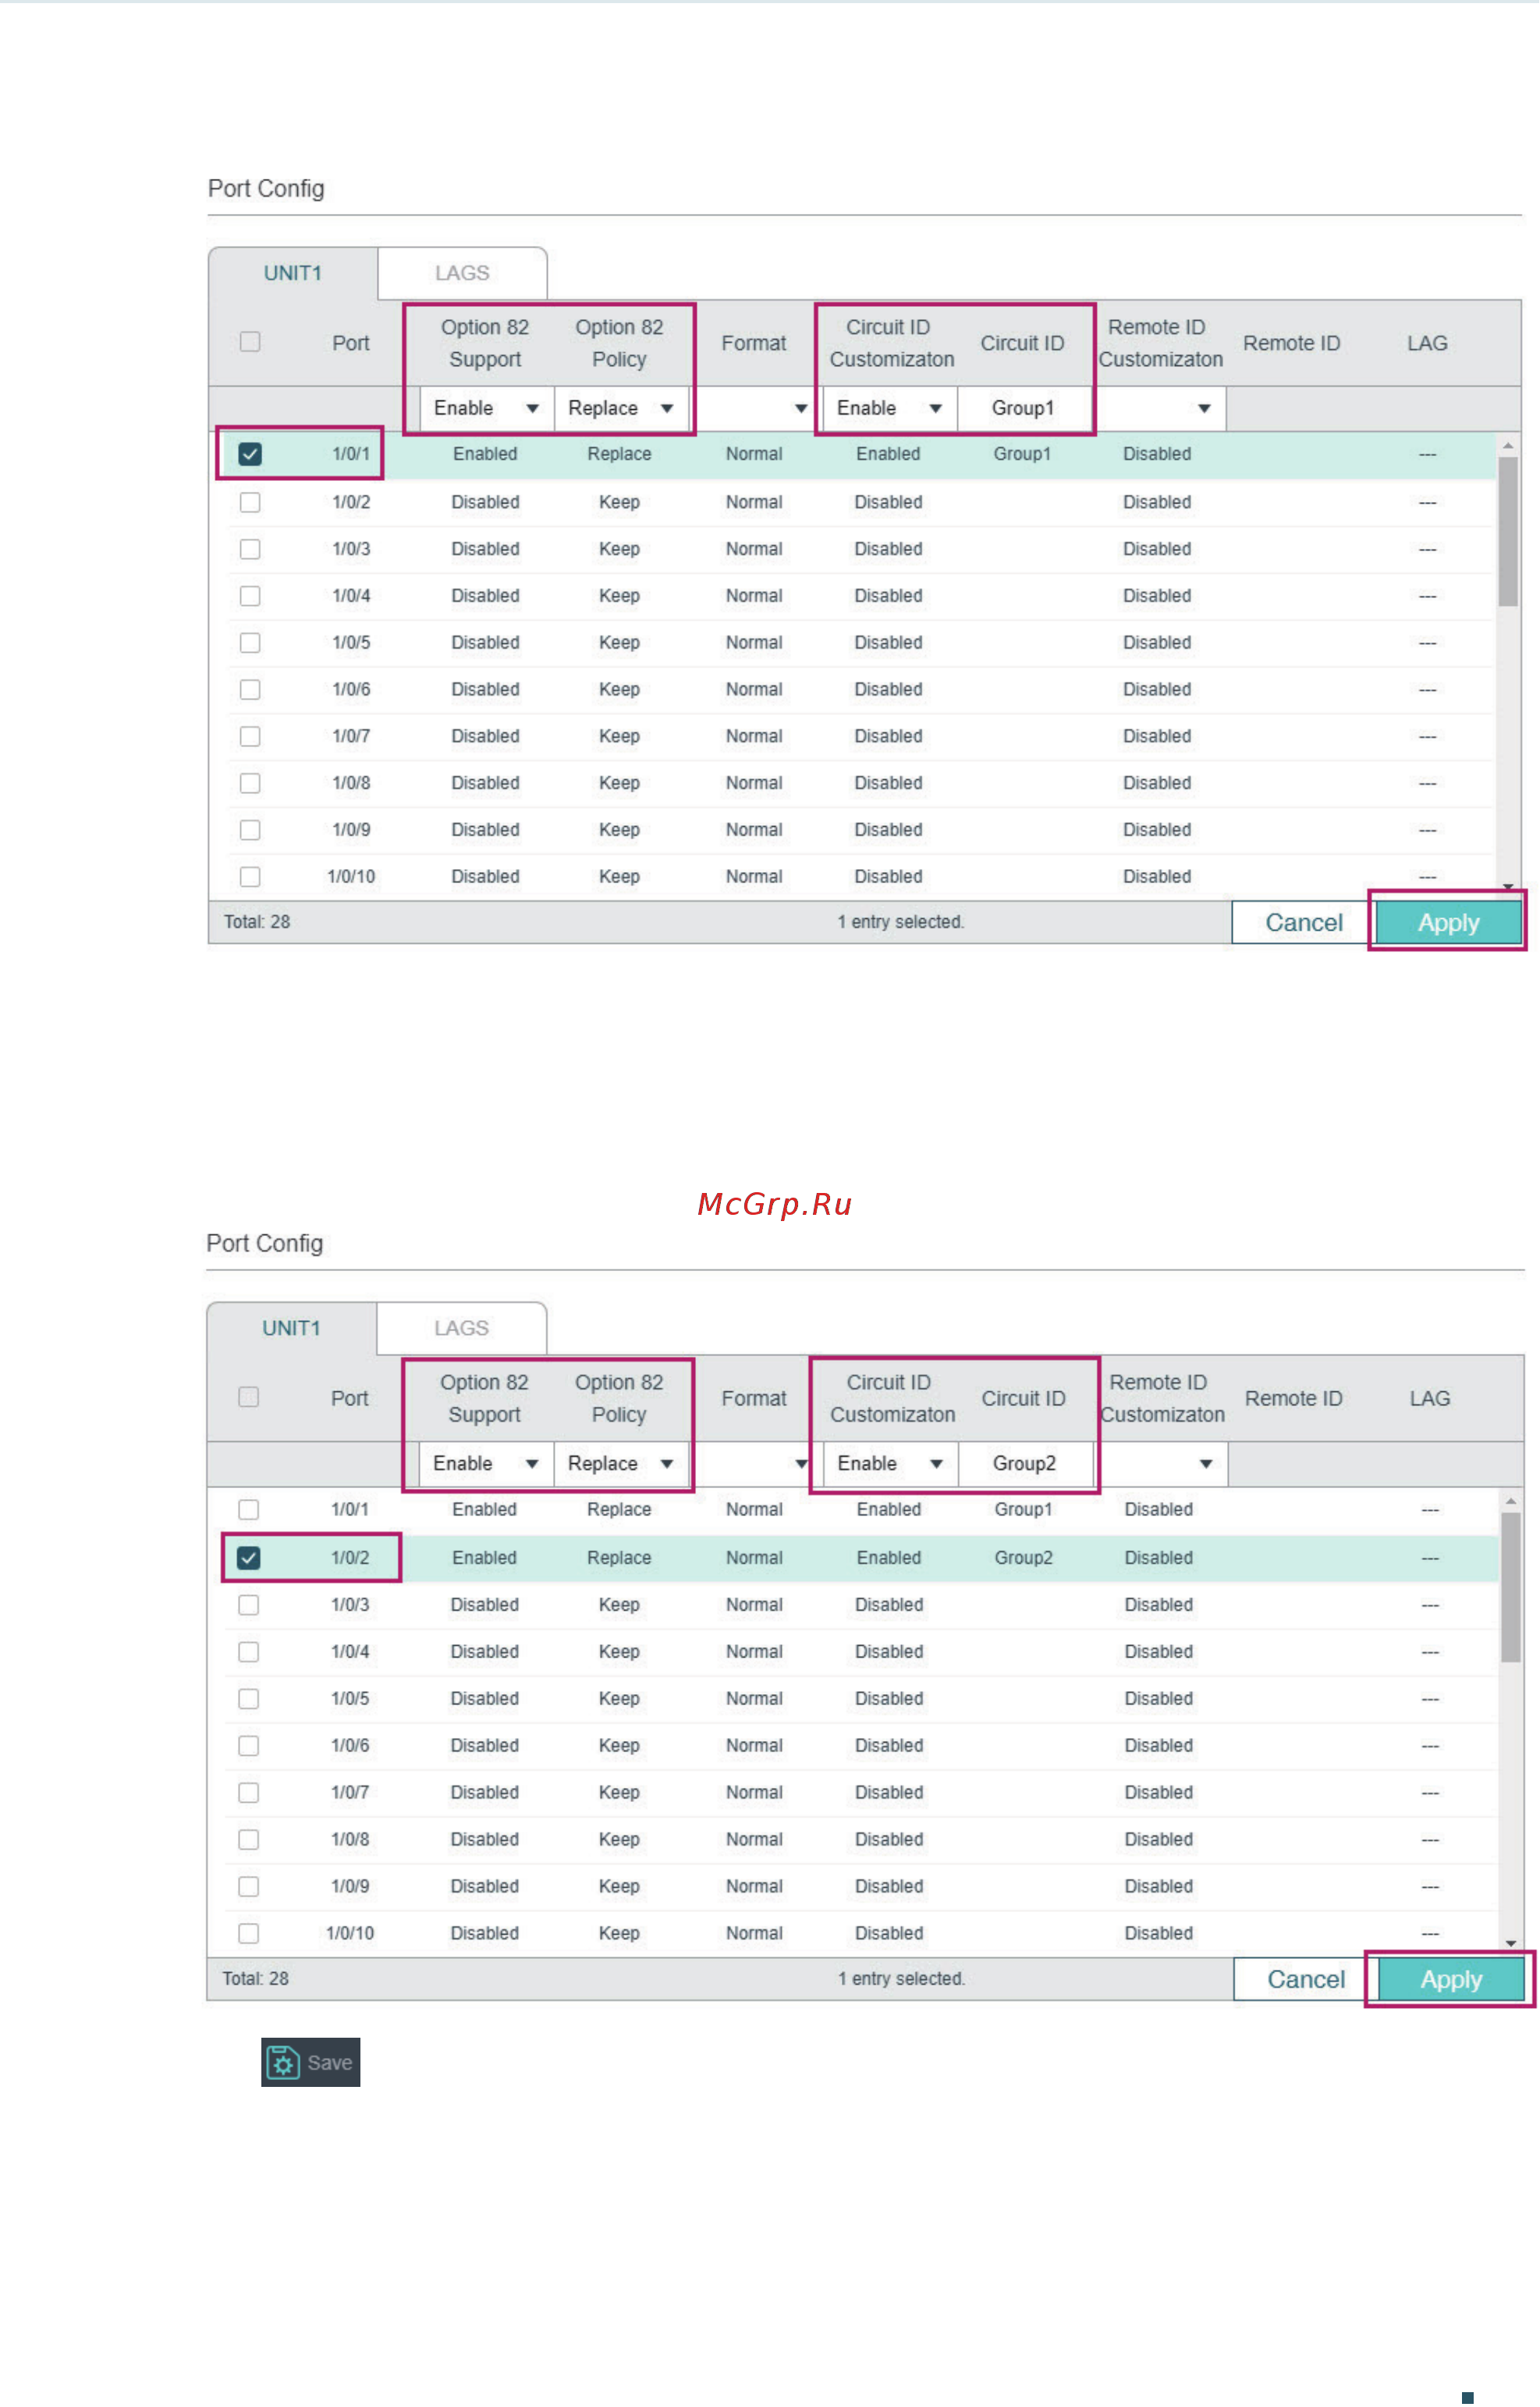Image resolution: width=1540 pixels, height=2407 pixels.
Task: Click the Save icon button at bottom
Action: [310, 2062]
